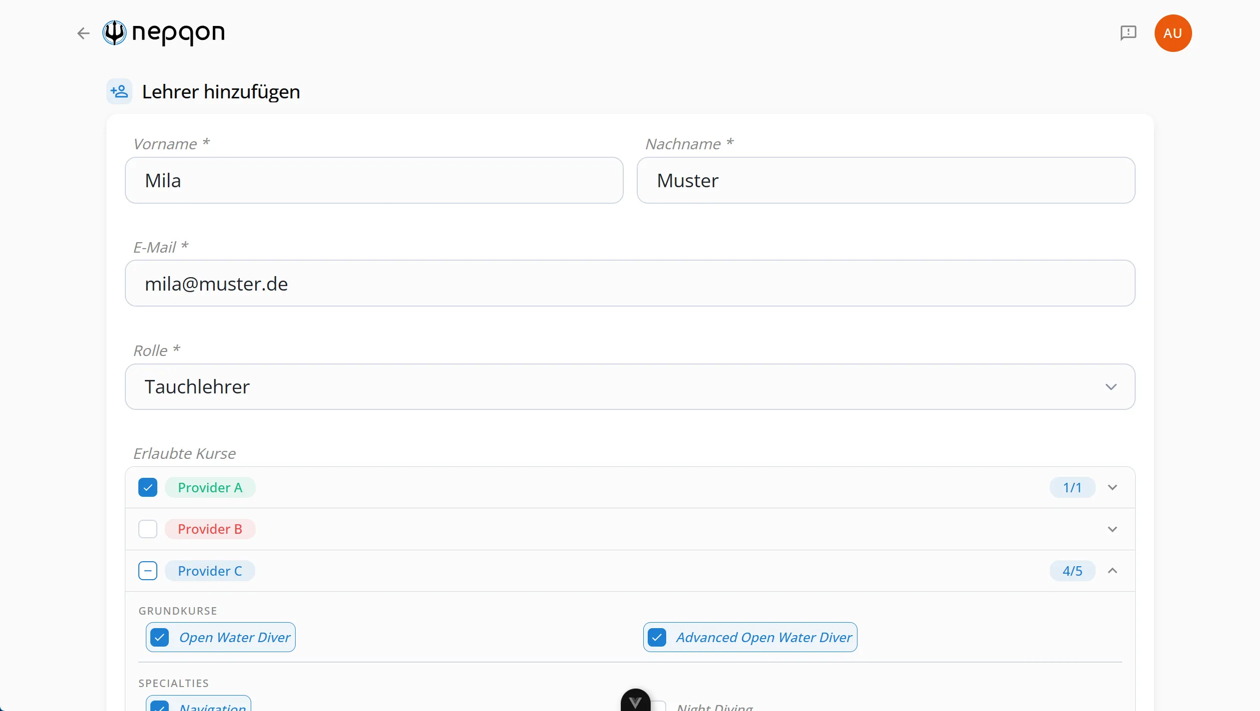Click the dark V badge at bottom
1260x711 pixels.
(635, 701)
